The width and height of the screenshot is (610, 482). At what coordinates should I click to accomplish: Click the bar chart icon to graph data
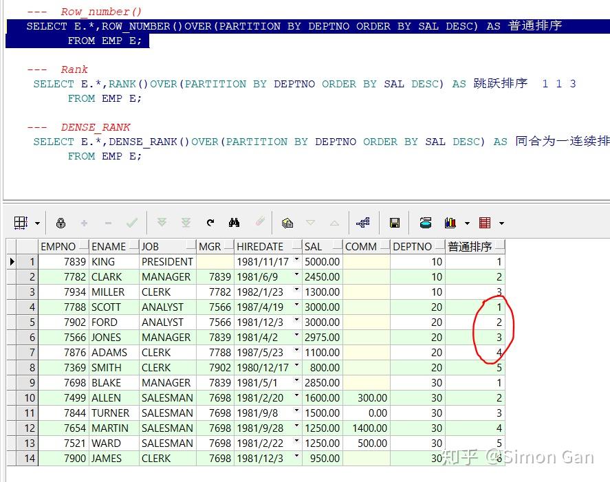[450, 222]
